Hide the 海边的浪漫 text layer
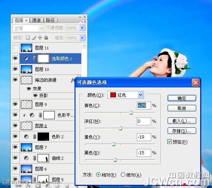The width and height of the screenshot is (212, 188). point(15,80)
